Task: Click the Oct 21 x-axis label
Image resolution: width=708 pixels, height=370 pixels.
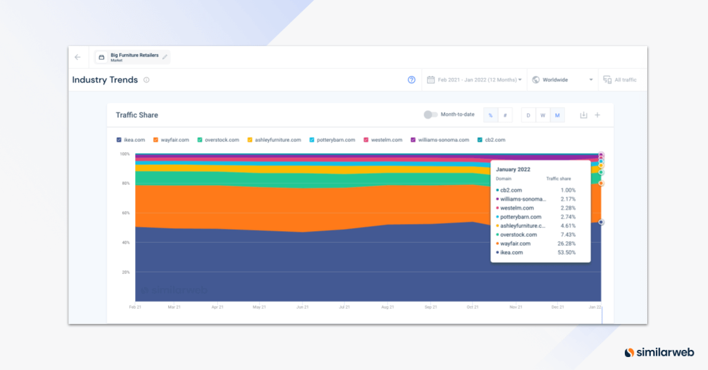Action: [472, 307]
